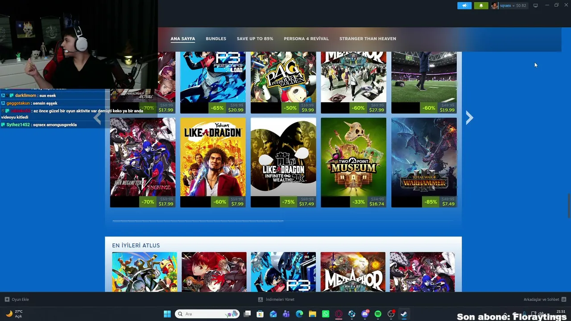571x321 pixels.
Task: Open Arkadaşlar ve Sohbet friends chat
Action: click(x=541, y=300)
